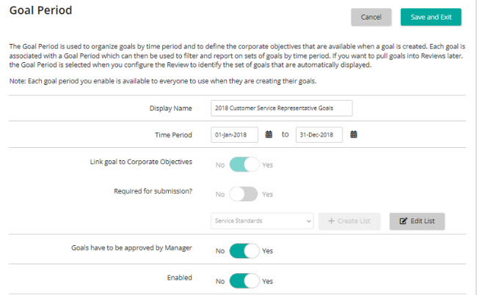Toggle Link goal to Corporate Objectives switch
The image size is (477, 295).
244,165
